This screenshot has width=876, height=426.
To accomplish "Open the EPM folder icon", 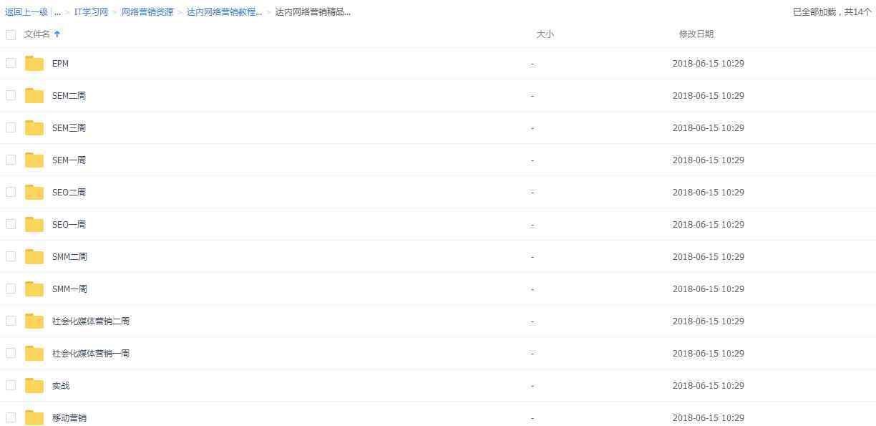I will [34, 64].
